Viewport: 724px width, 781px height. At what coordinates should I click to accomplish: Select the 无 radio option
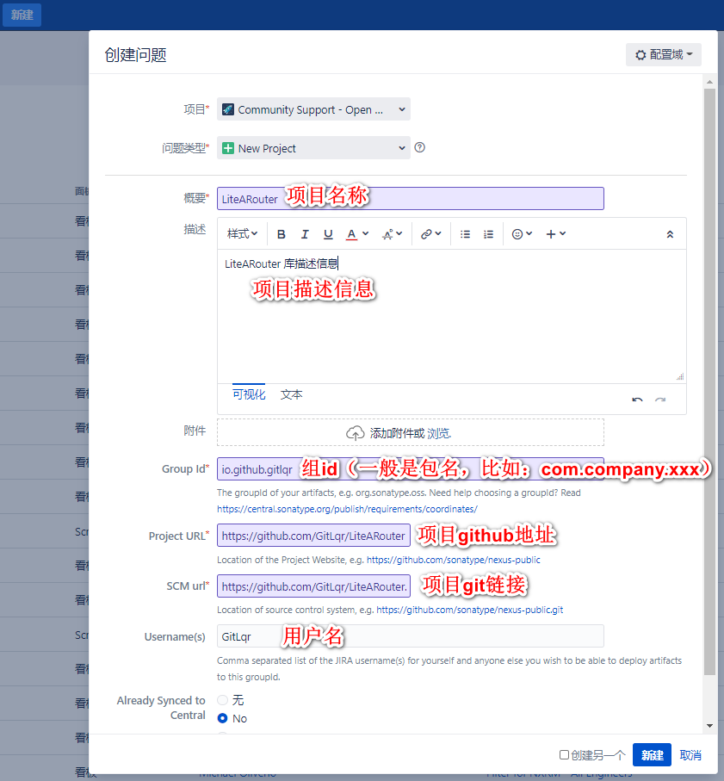(223, 700)
